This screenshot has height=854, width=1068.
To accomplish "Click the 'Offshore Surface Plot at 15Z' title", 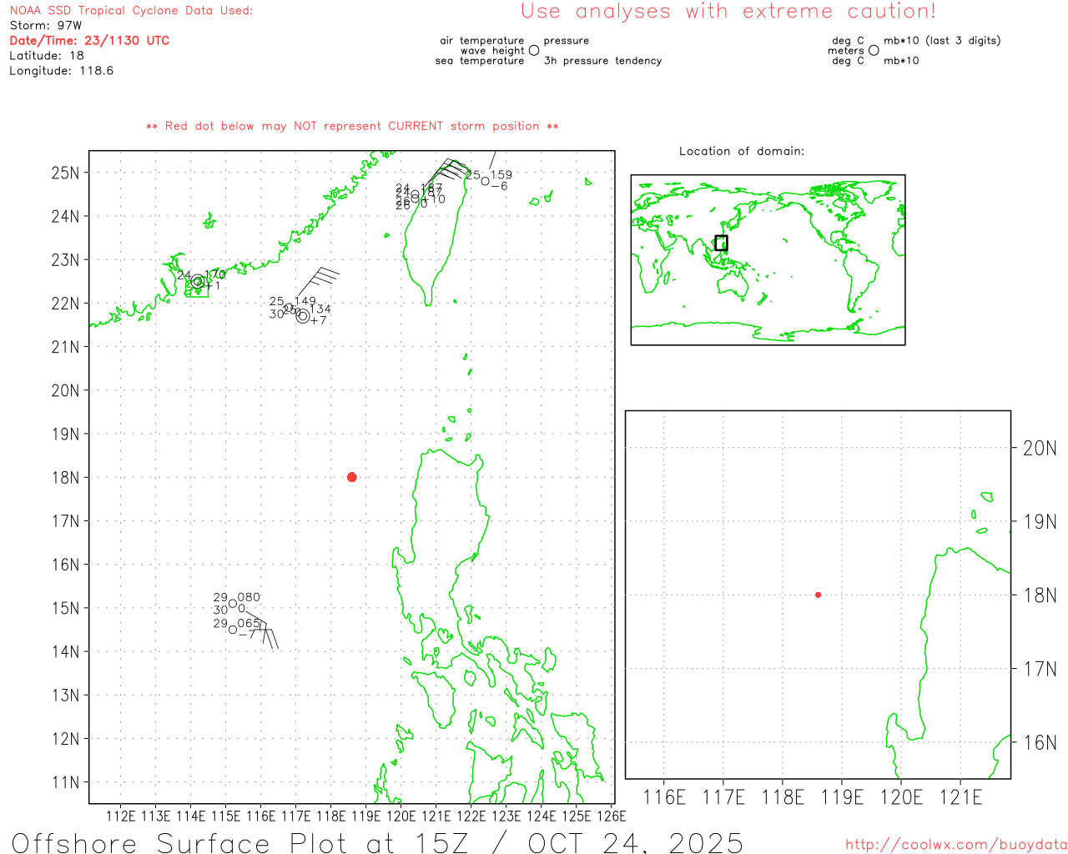I will tap(377, 842).
